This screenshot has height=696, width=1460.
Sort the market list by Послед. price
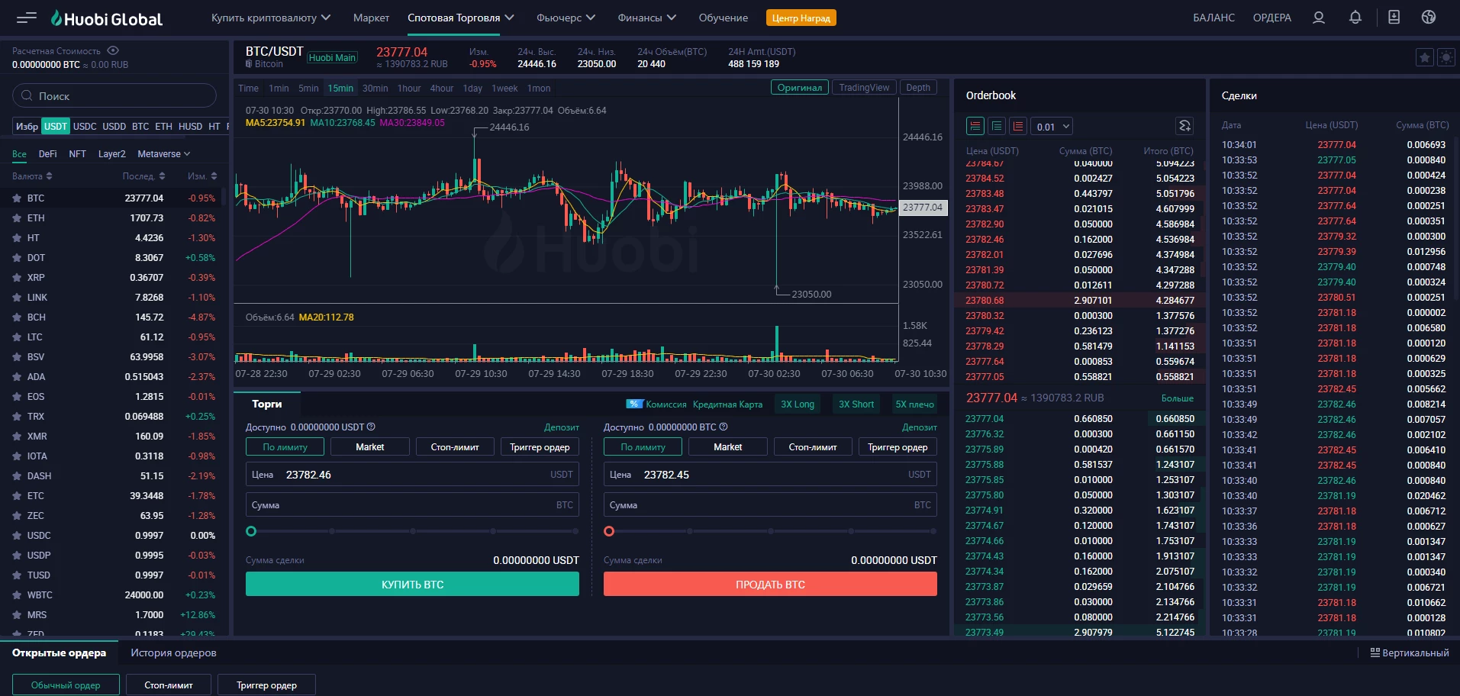(x=144, y=176)
